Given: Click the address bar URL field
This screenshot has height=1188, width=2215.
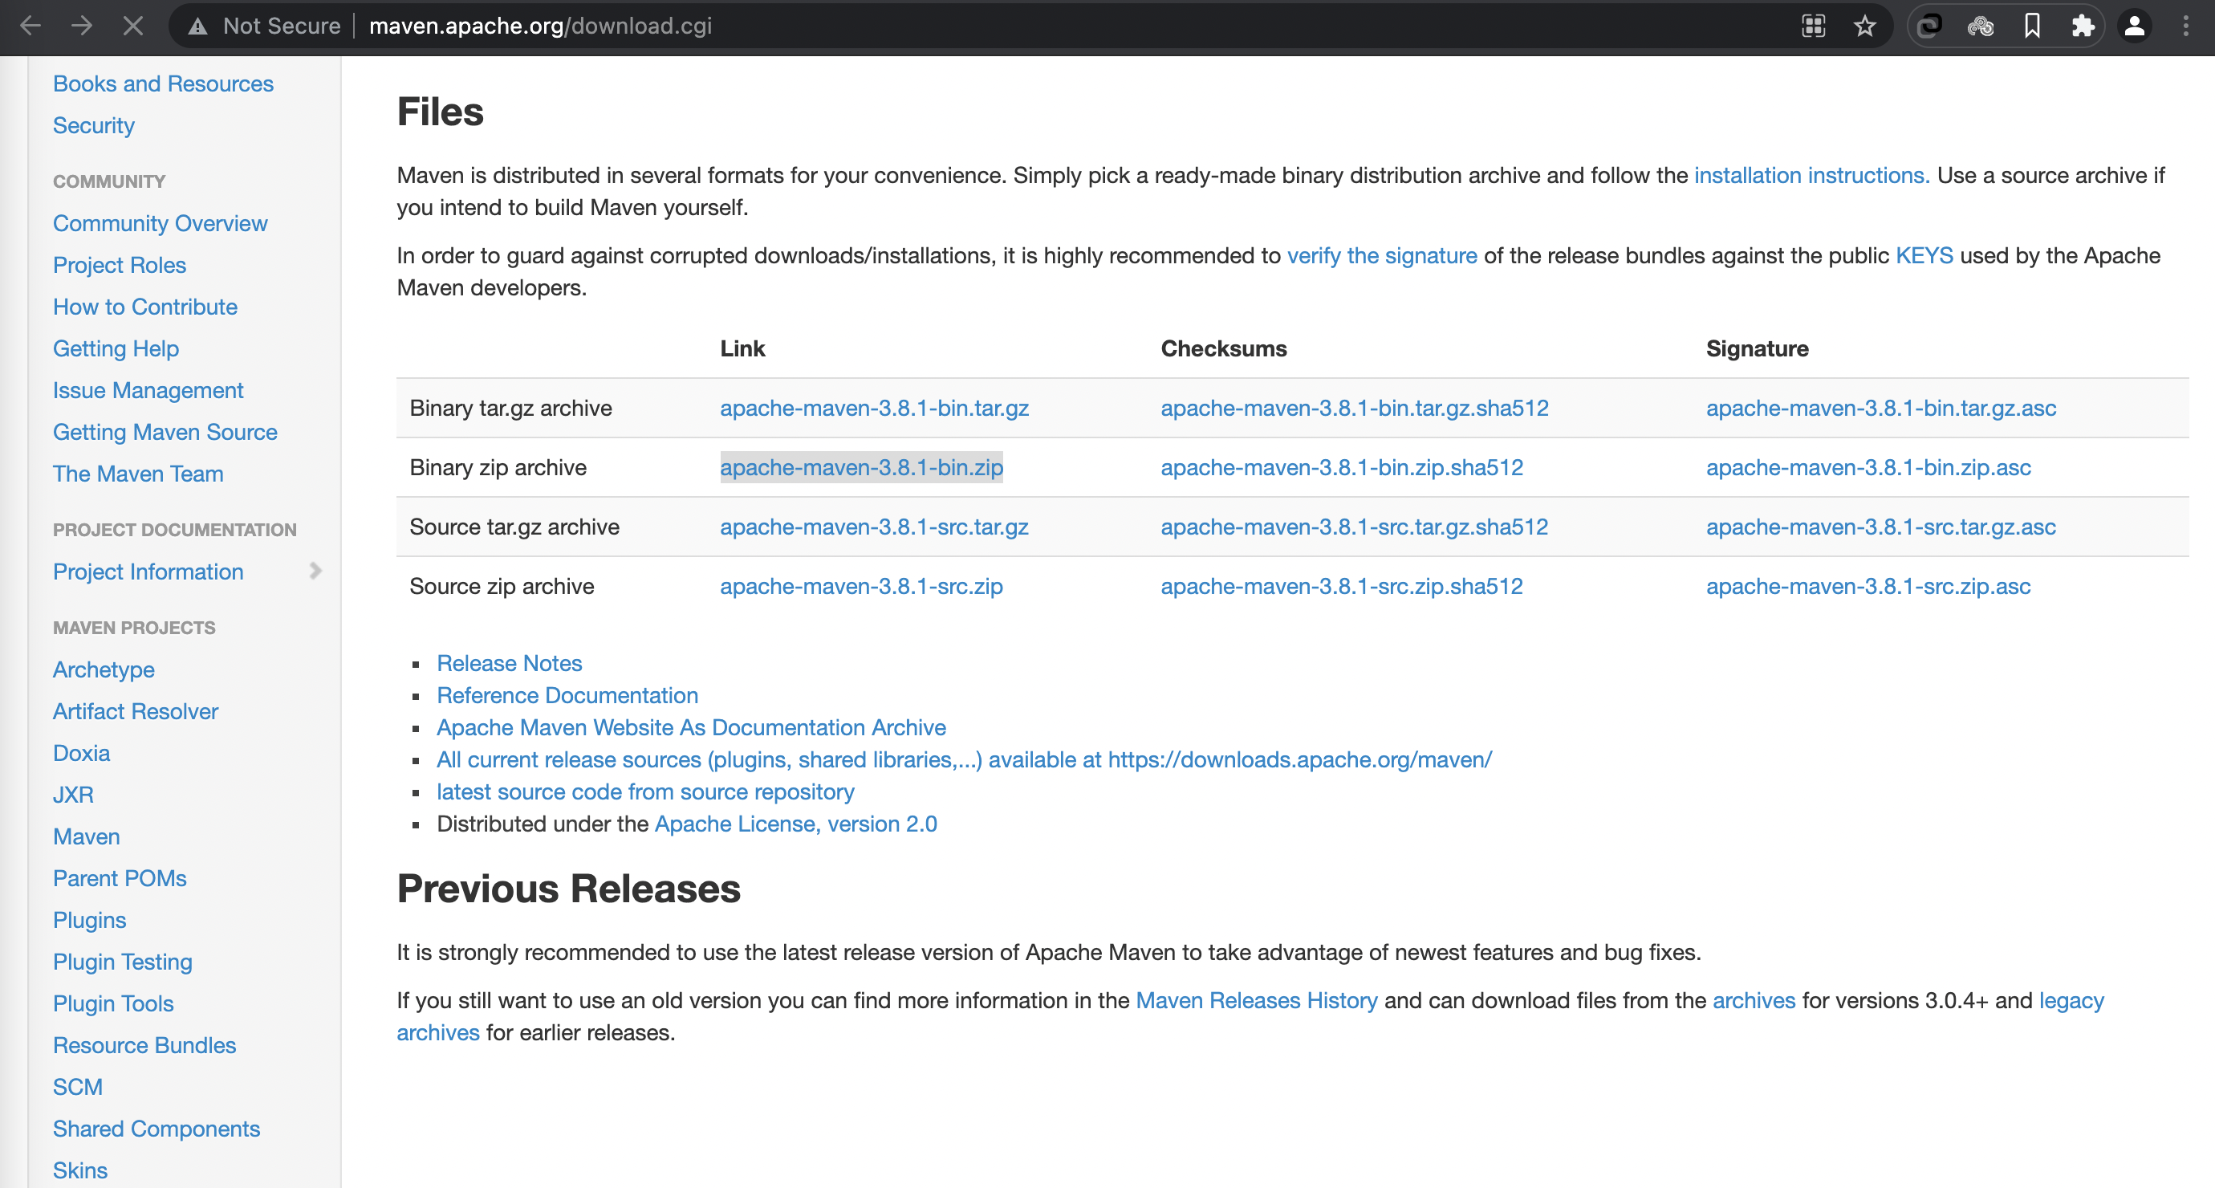Looking at the screenshot, I should 540,26.
